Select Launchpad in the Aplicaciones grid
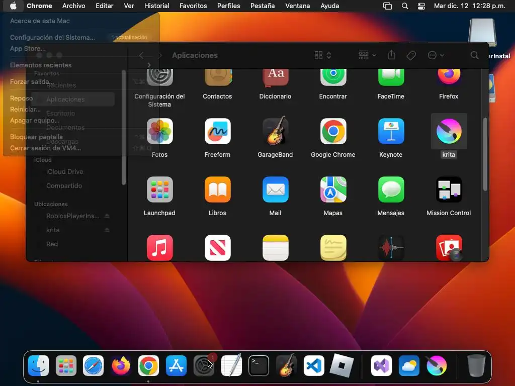Image resolution: width=515 pixels, height=386 pixels. (159, 189)
